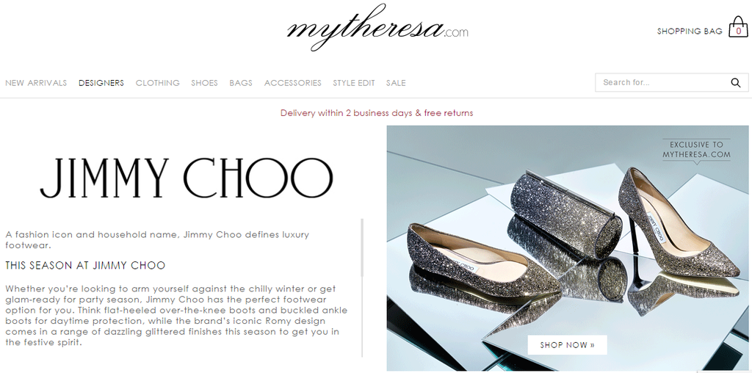Go to the Style Edit section

(x=354, y=83)
